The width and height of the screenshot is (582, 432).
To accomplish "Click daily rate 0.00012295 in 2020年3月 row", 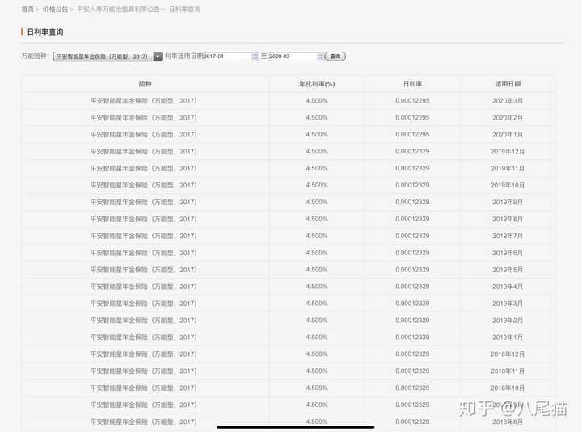I will (x=412, y=101).
